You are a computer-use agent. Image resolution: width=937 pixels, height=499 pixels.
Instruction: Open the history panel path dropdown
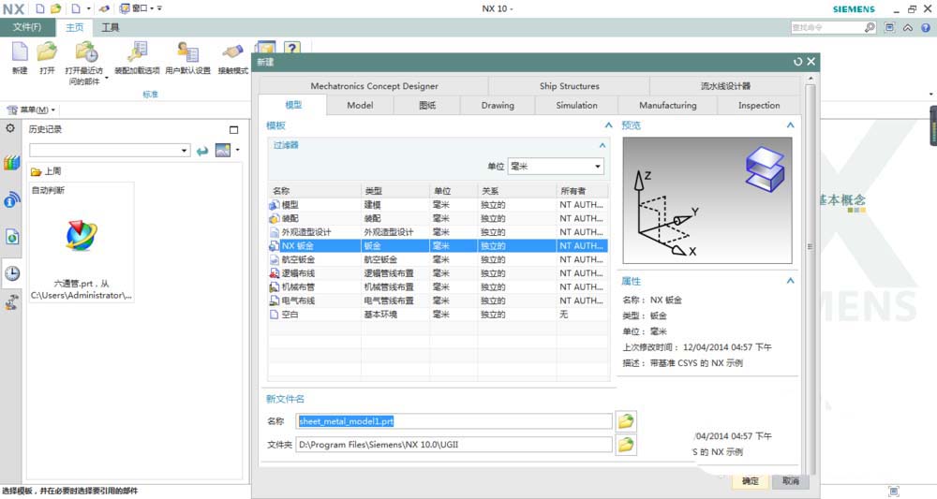tap(184, 151)
